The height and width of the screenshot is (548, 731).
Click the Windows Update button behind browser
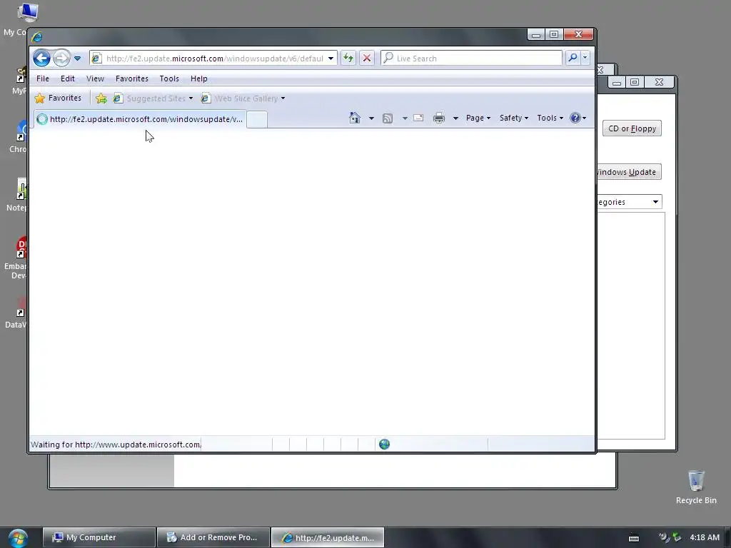click(628, 172)
